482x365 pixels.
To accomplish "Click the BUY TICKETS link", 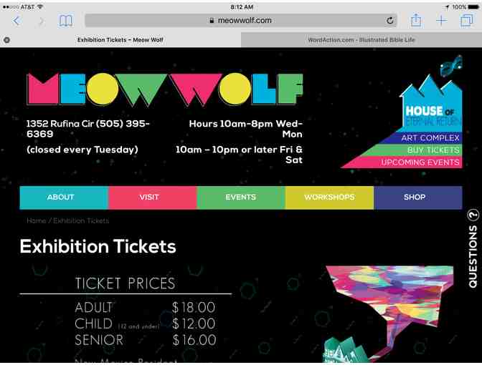I will tap(433, 150).
